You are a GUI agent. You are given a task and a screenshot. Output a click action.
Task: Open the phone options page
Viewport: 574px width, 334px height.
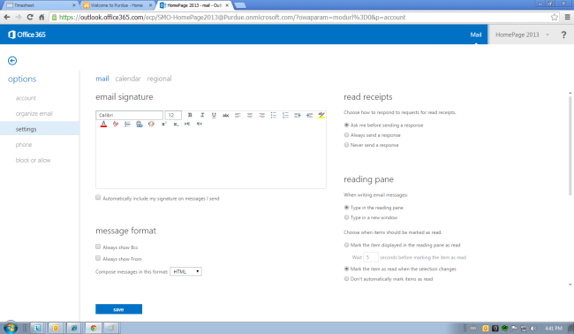click(24, 145)
